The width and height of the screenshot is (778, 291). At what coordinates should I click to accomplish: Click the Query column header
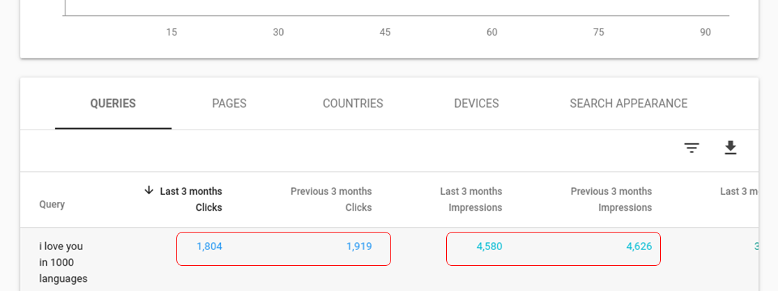(x=52, y=205)
